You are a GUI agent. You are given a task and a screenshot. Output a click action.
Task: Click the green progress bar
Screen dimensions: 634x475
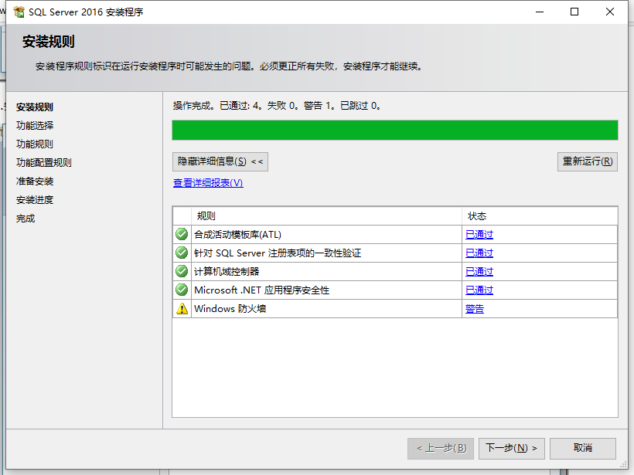(394, 129)
